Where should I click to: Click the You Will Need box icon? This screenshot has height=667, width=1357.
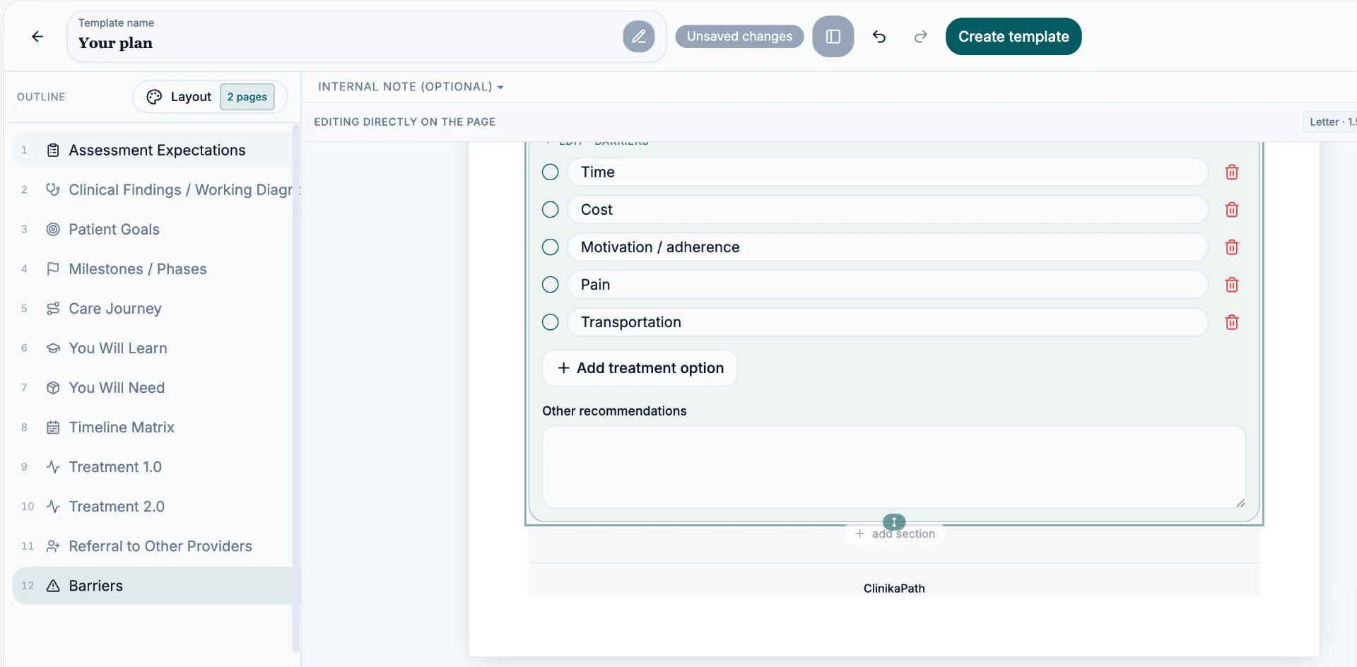53,388
